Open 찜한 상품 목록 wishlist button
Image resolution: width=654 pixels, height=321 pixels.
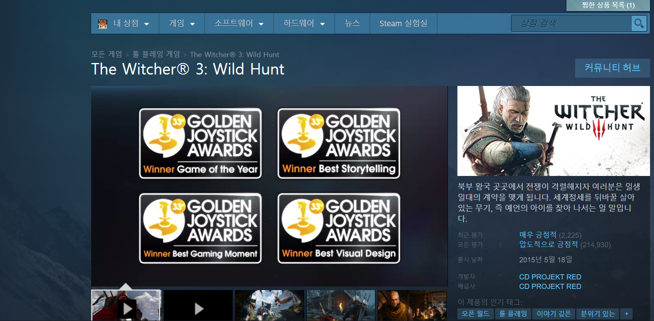[x=608, y=5]
